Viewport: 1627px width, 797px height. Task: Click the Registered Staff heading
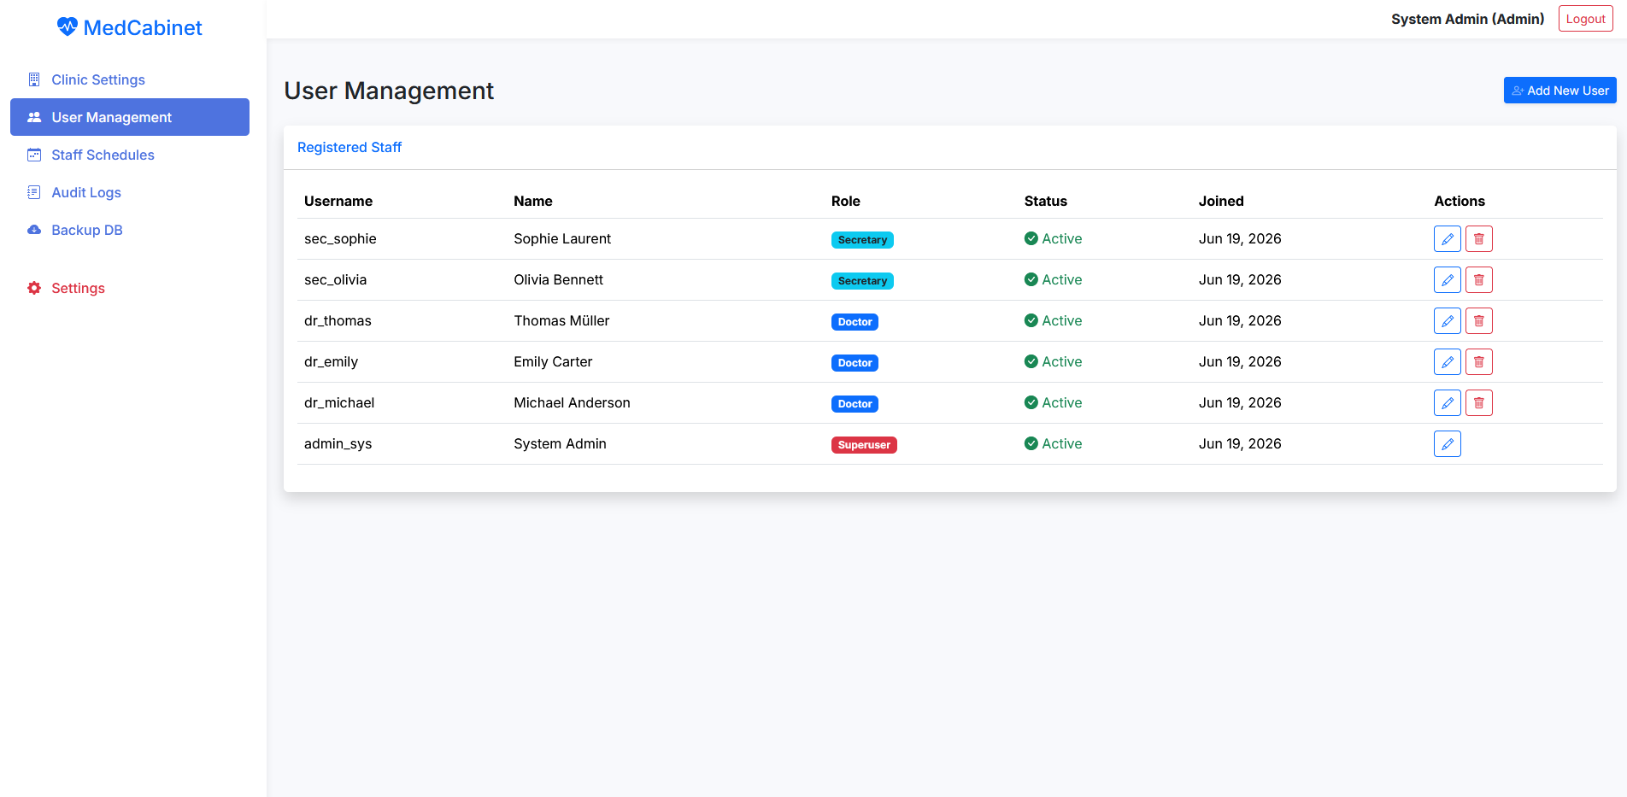(349, 147)
